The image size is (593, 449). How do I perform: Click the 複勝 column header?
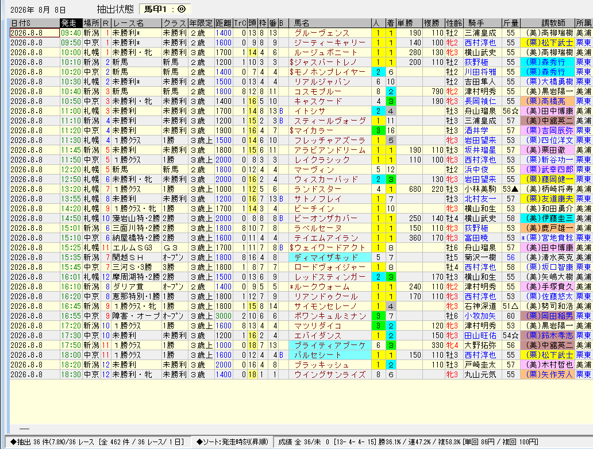point(433,23)
